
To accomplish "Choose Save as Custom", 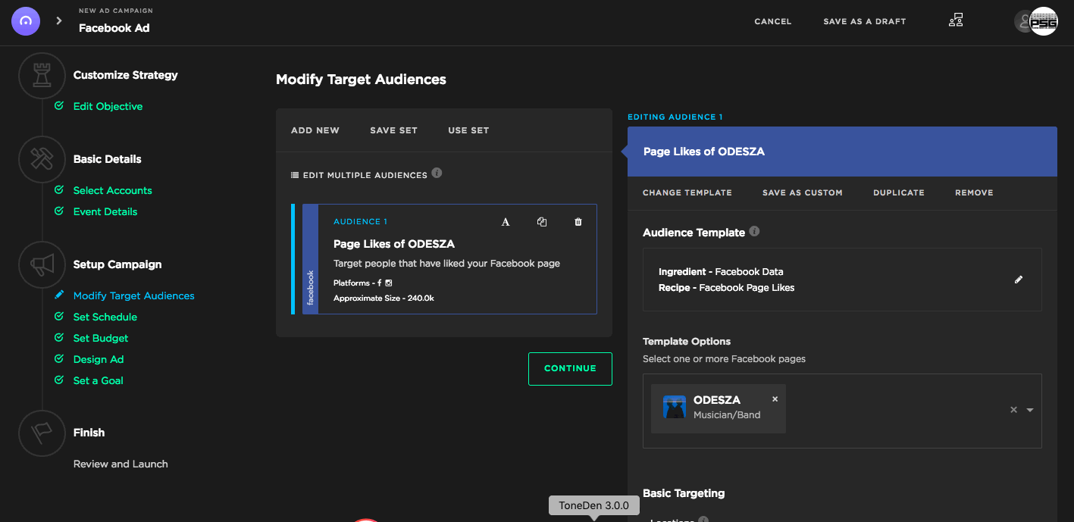I will click(803, 192).
